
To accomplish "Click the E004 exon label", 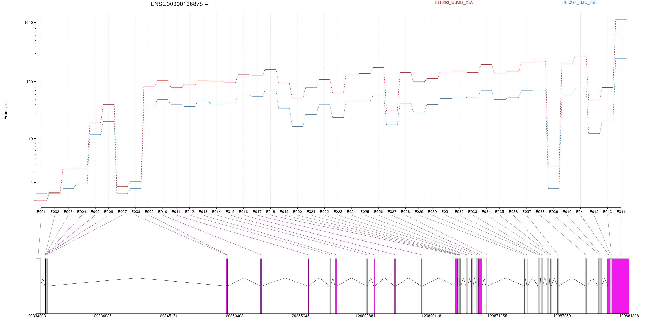I will click(x=82, y=212).
